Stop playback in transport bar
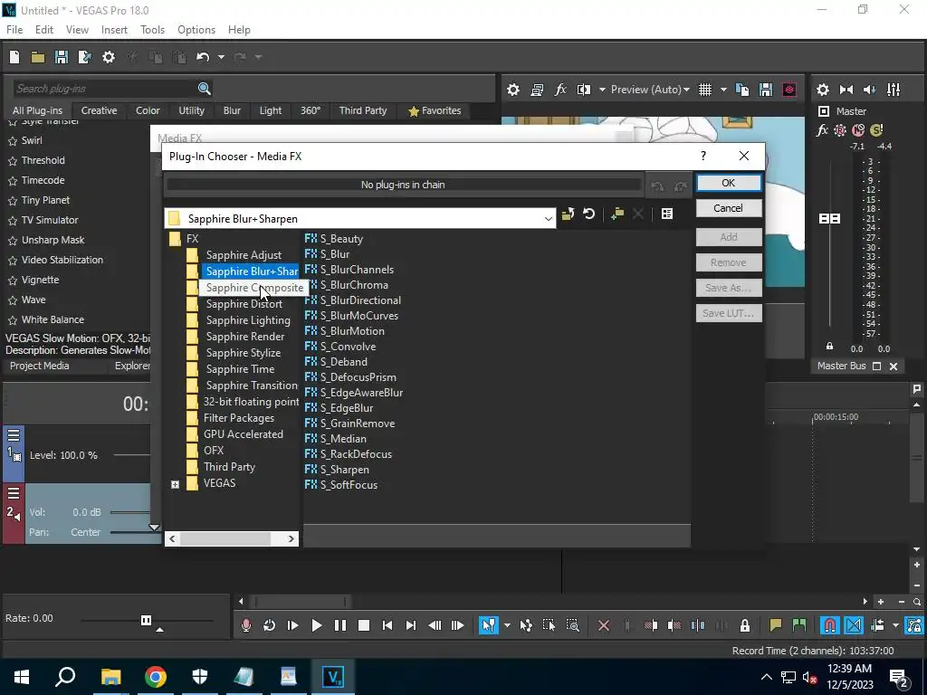The width and height of the screenshot is (927, 695). click(x=364, y=625)
